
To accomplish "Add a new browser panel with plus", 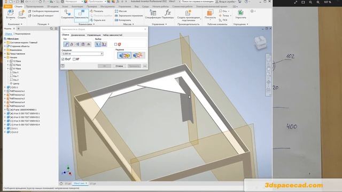I will coord(18,28).
